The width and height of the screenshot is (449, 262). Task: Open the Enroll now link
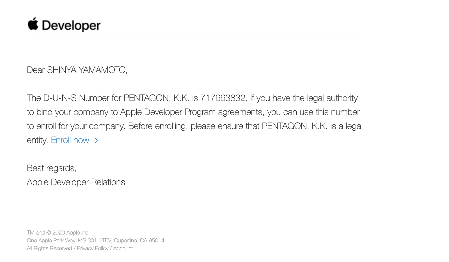70,140
